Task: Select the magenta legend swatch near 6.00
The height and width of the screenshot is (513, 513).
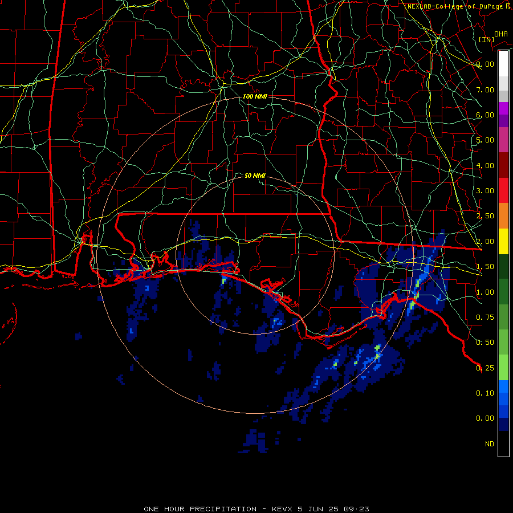Action: 503,108
